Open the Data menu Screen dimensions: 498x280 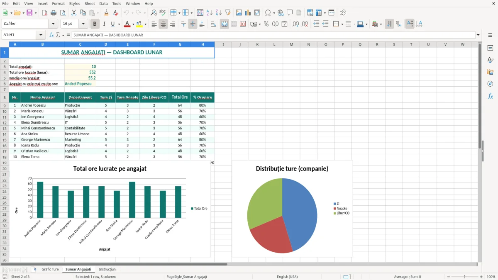pyautogui.click(x=103, y=3)
